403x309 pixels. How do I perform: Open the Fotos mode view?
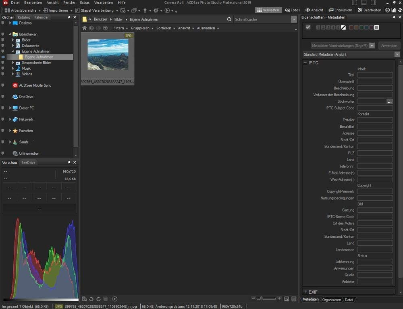coord(292,10)
